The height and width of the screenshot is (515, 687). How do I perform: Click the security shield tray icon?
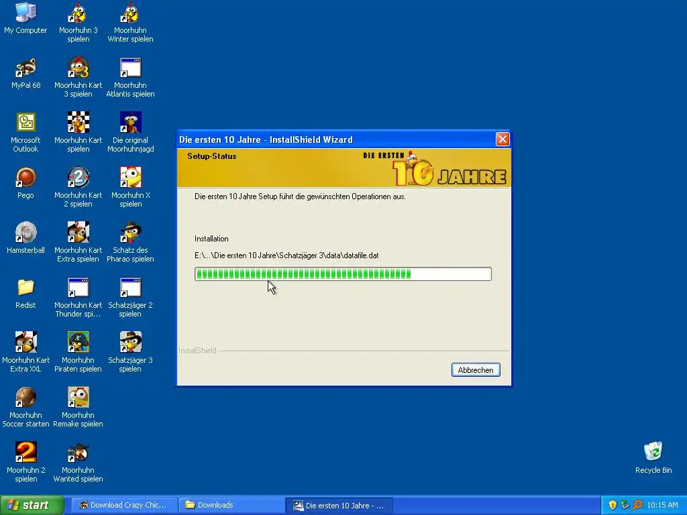613,506
